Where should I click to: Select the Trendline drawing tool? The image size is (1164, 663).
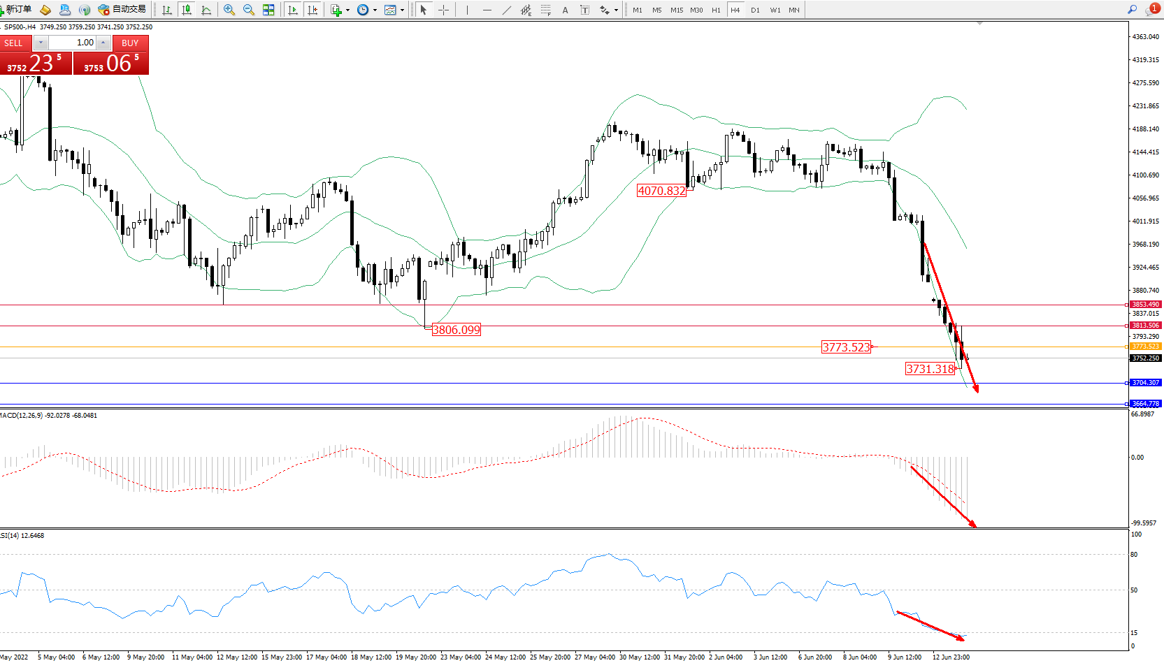506,10
